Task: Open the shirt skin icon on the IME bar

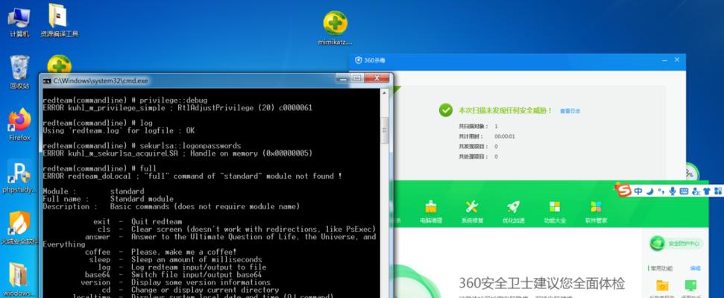Action: click(x=706, y=191)
